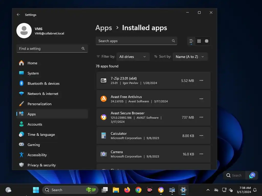Image resolution: width=262 pixels, height=196 pixels.
Task: Click VM6 account name
Action: 39,29
